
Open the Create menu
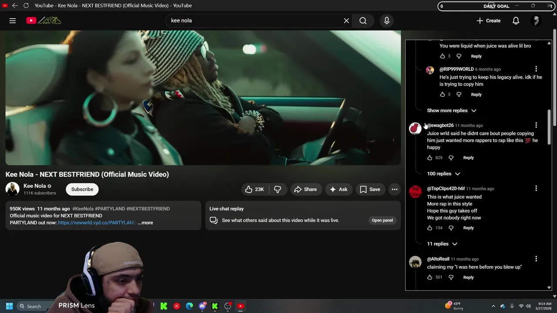[x=489, y=20]
